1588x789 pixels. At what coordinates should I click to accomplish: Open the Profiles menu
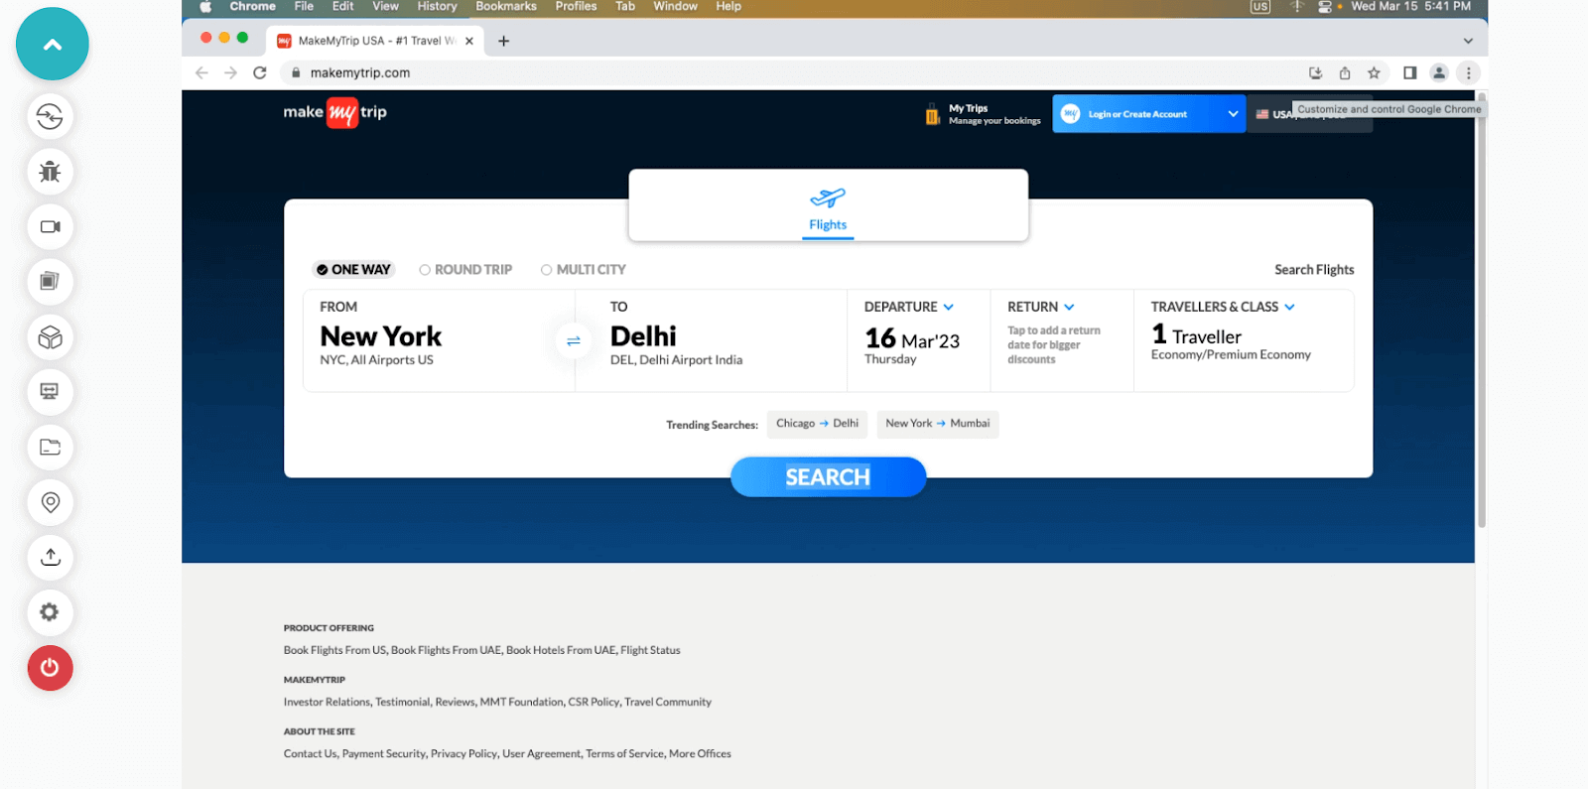click(576, 6)
